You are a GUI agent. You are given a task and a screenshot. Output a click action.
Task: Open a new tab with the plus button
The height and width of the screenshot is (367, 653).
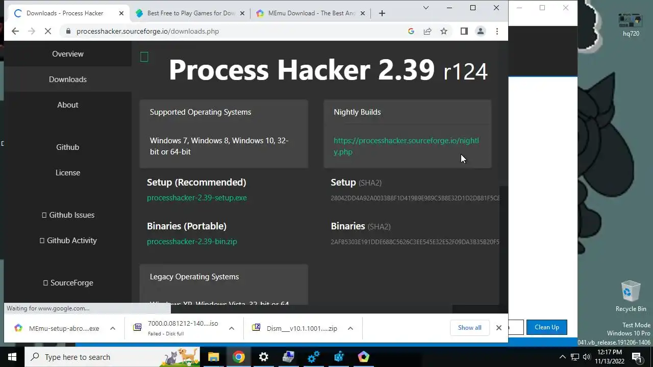(x=382, y=13)
